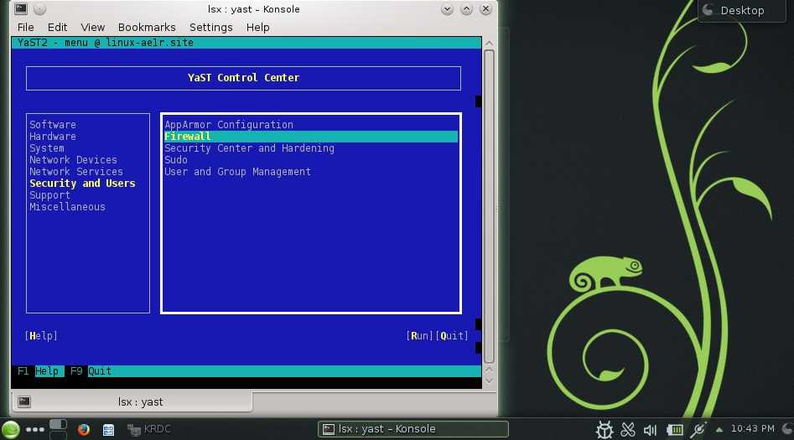Open the KRDC launcher in the panel

click(x=149, y=429)
